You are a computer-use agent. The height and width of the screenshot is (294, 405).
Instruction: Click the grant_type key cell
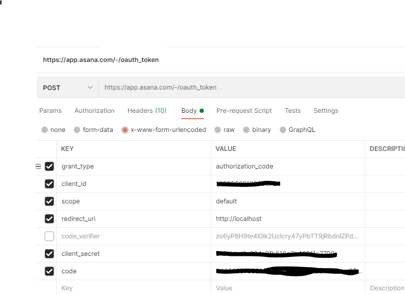point(134,166)
